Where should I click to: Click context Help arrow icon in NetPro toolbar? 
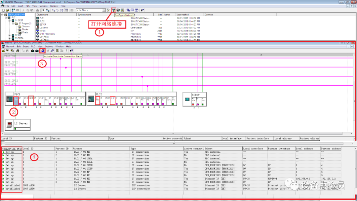pyautogui.click(x=71, y=51)
